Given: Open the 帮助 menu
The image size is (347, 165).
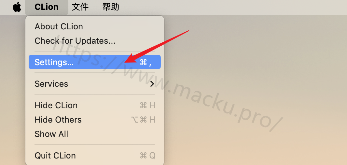Looking at the screenshot, I should click(111, 7).
